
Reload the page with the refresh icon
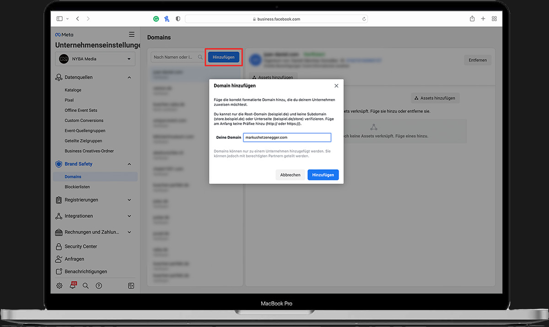click(364, 19)
